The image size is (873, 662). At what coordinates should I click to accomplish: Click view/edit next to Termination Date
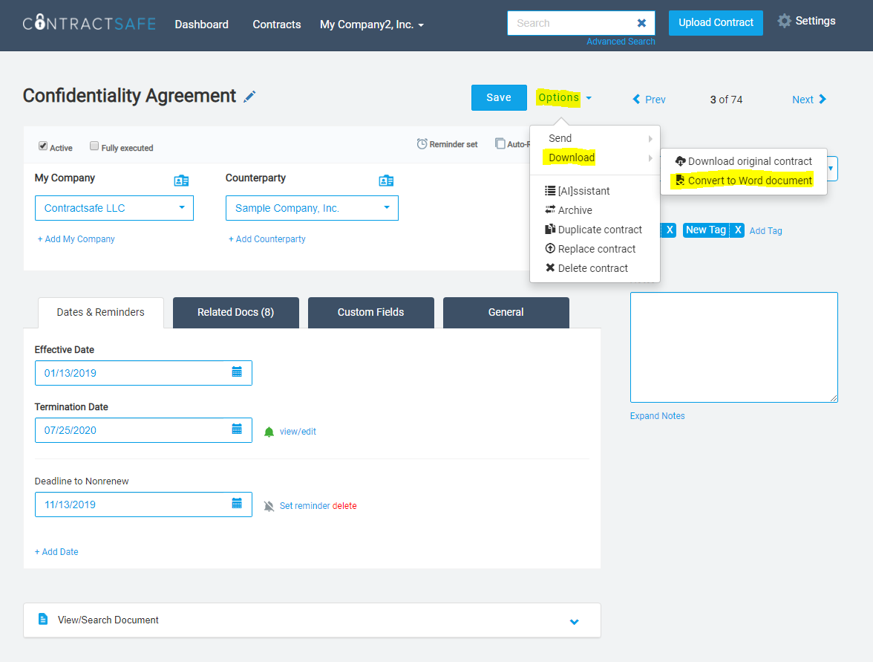(298, 432)
